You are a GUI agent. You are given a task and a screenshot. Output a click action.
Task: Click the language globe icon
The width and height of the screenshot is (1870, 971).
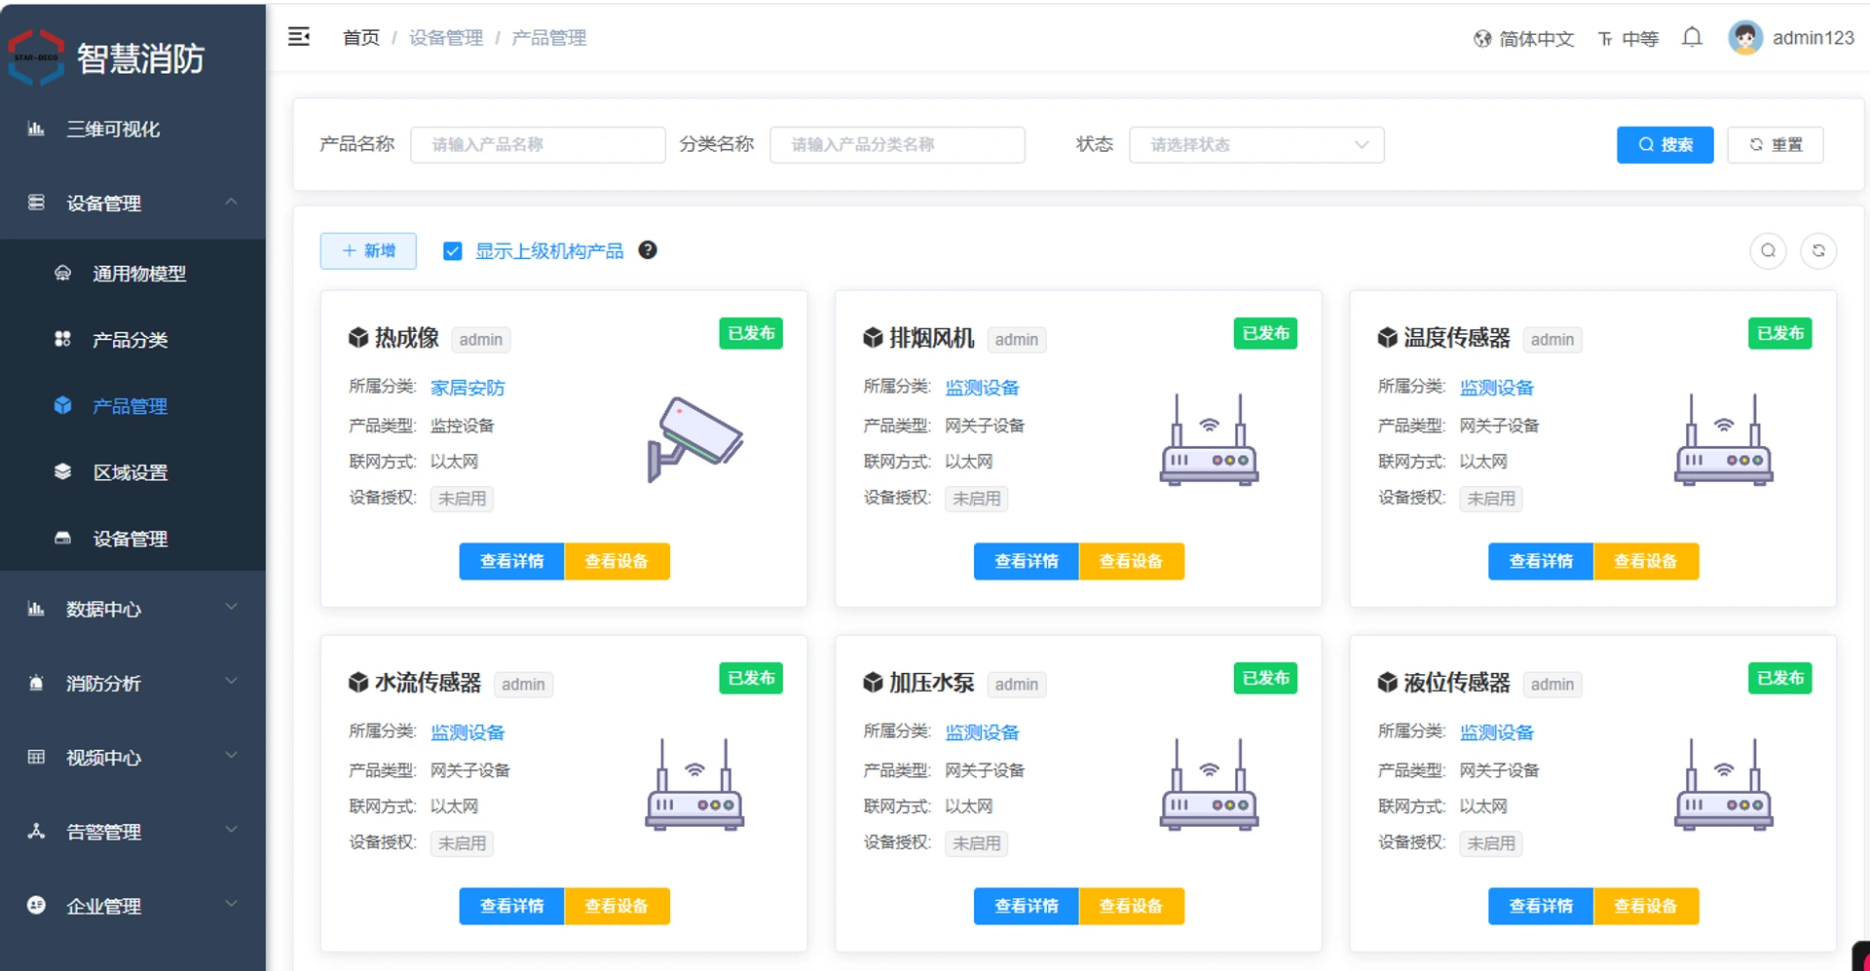(1482, 39)
